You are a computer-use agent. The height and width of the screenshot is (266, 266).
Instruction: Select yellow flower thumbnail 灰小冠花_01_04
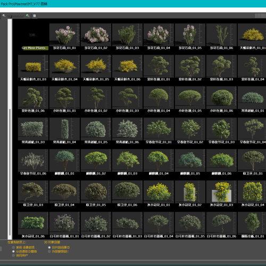pyautogui.click(x=252, y=192)
